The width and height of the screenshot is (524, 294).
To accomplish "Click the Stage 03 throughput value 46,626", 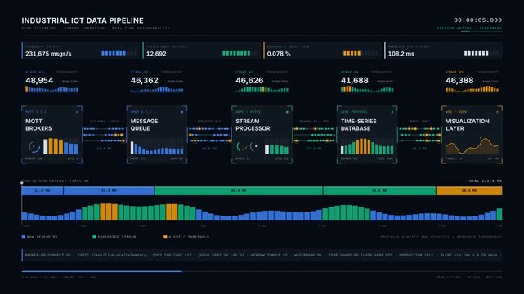I will click(249, 80).
